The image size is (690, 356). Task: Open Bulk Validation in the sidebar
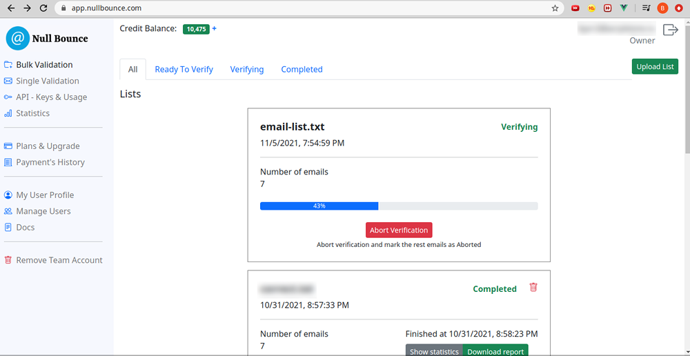[44, 65]
